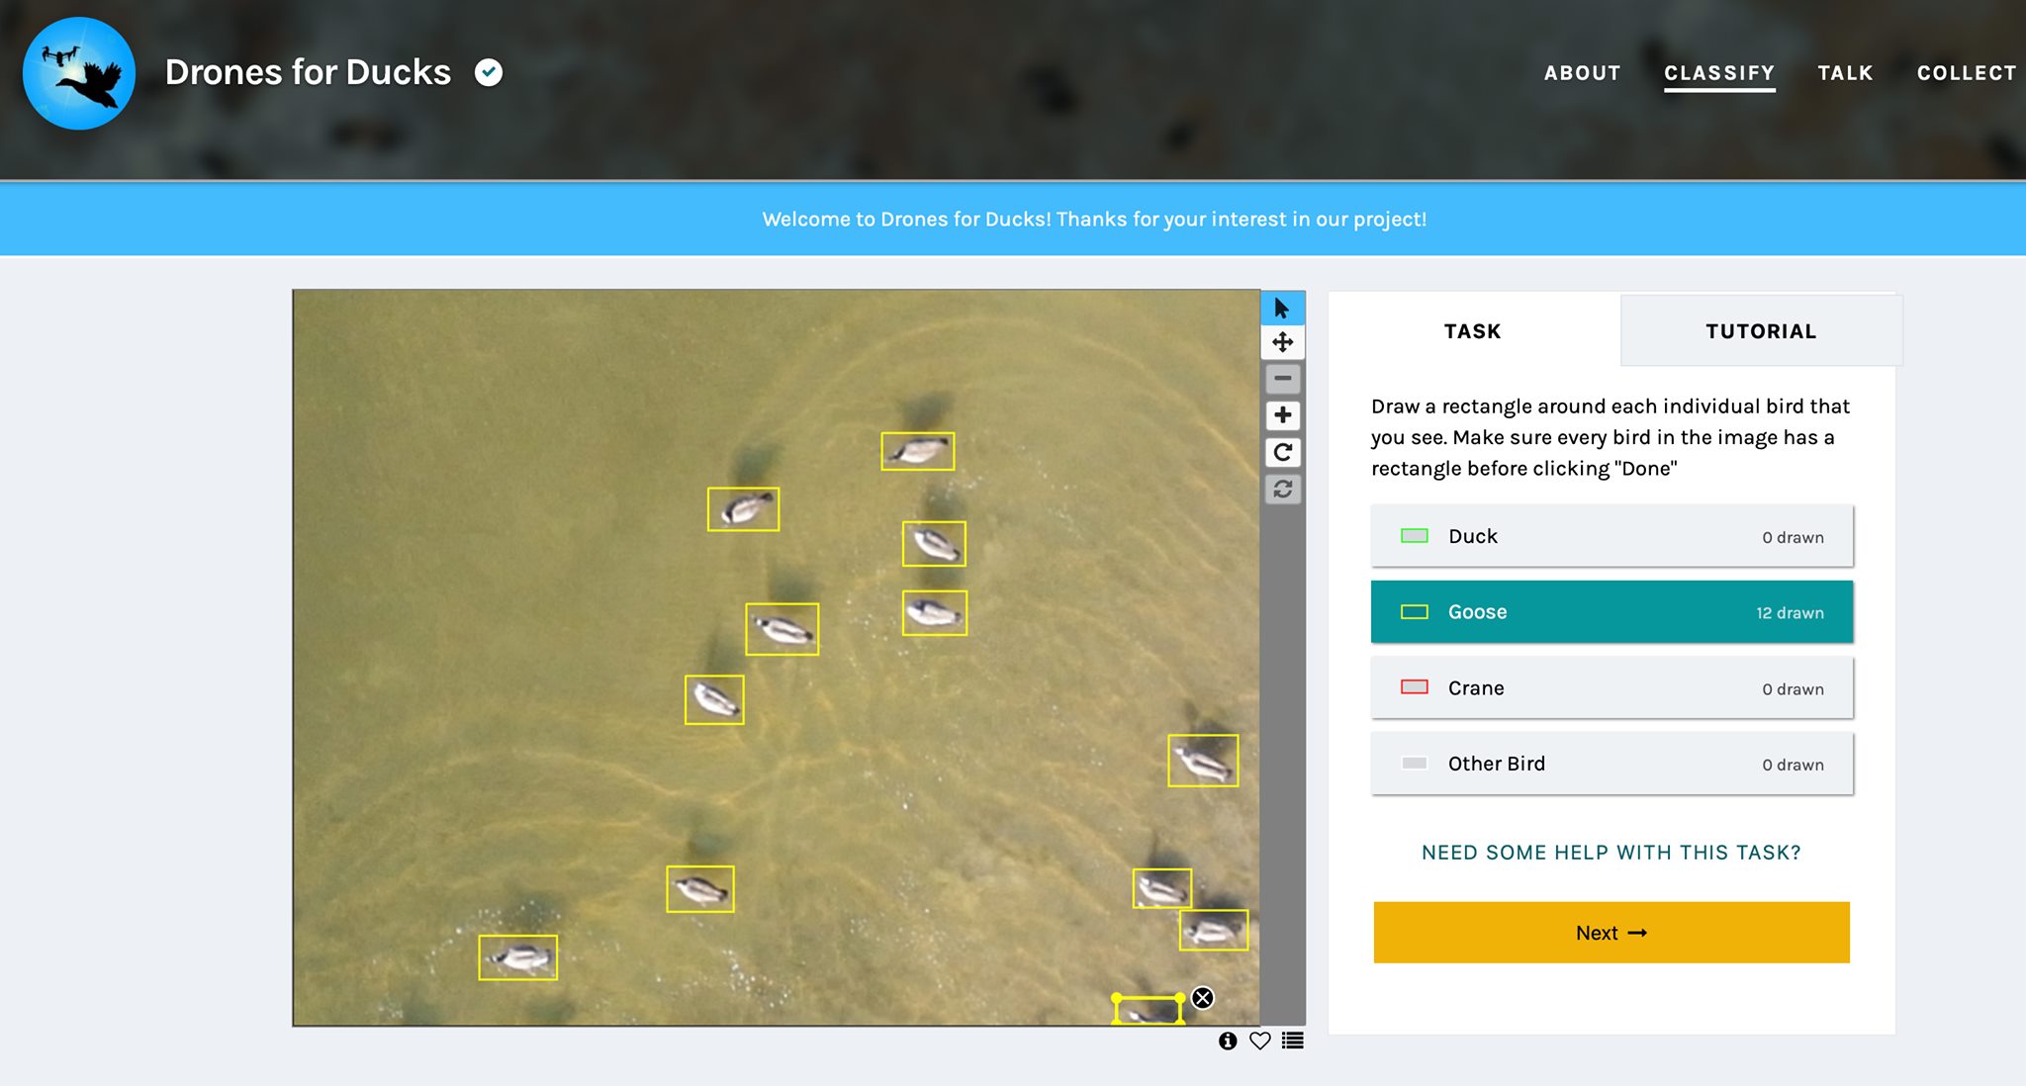Zoom in with the plus button
This screenshot has height=1086, width=2026.
[x=1282, y=415]
